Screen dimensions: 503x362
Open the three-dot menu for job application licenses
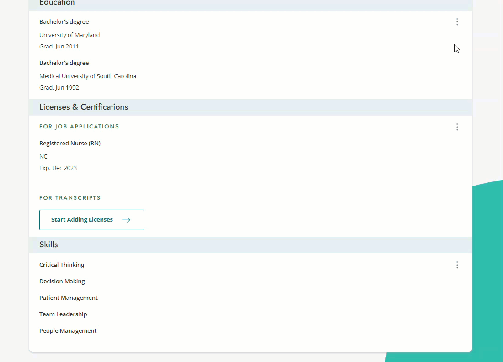(x=457, y=127)
